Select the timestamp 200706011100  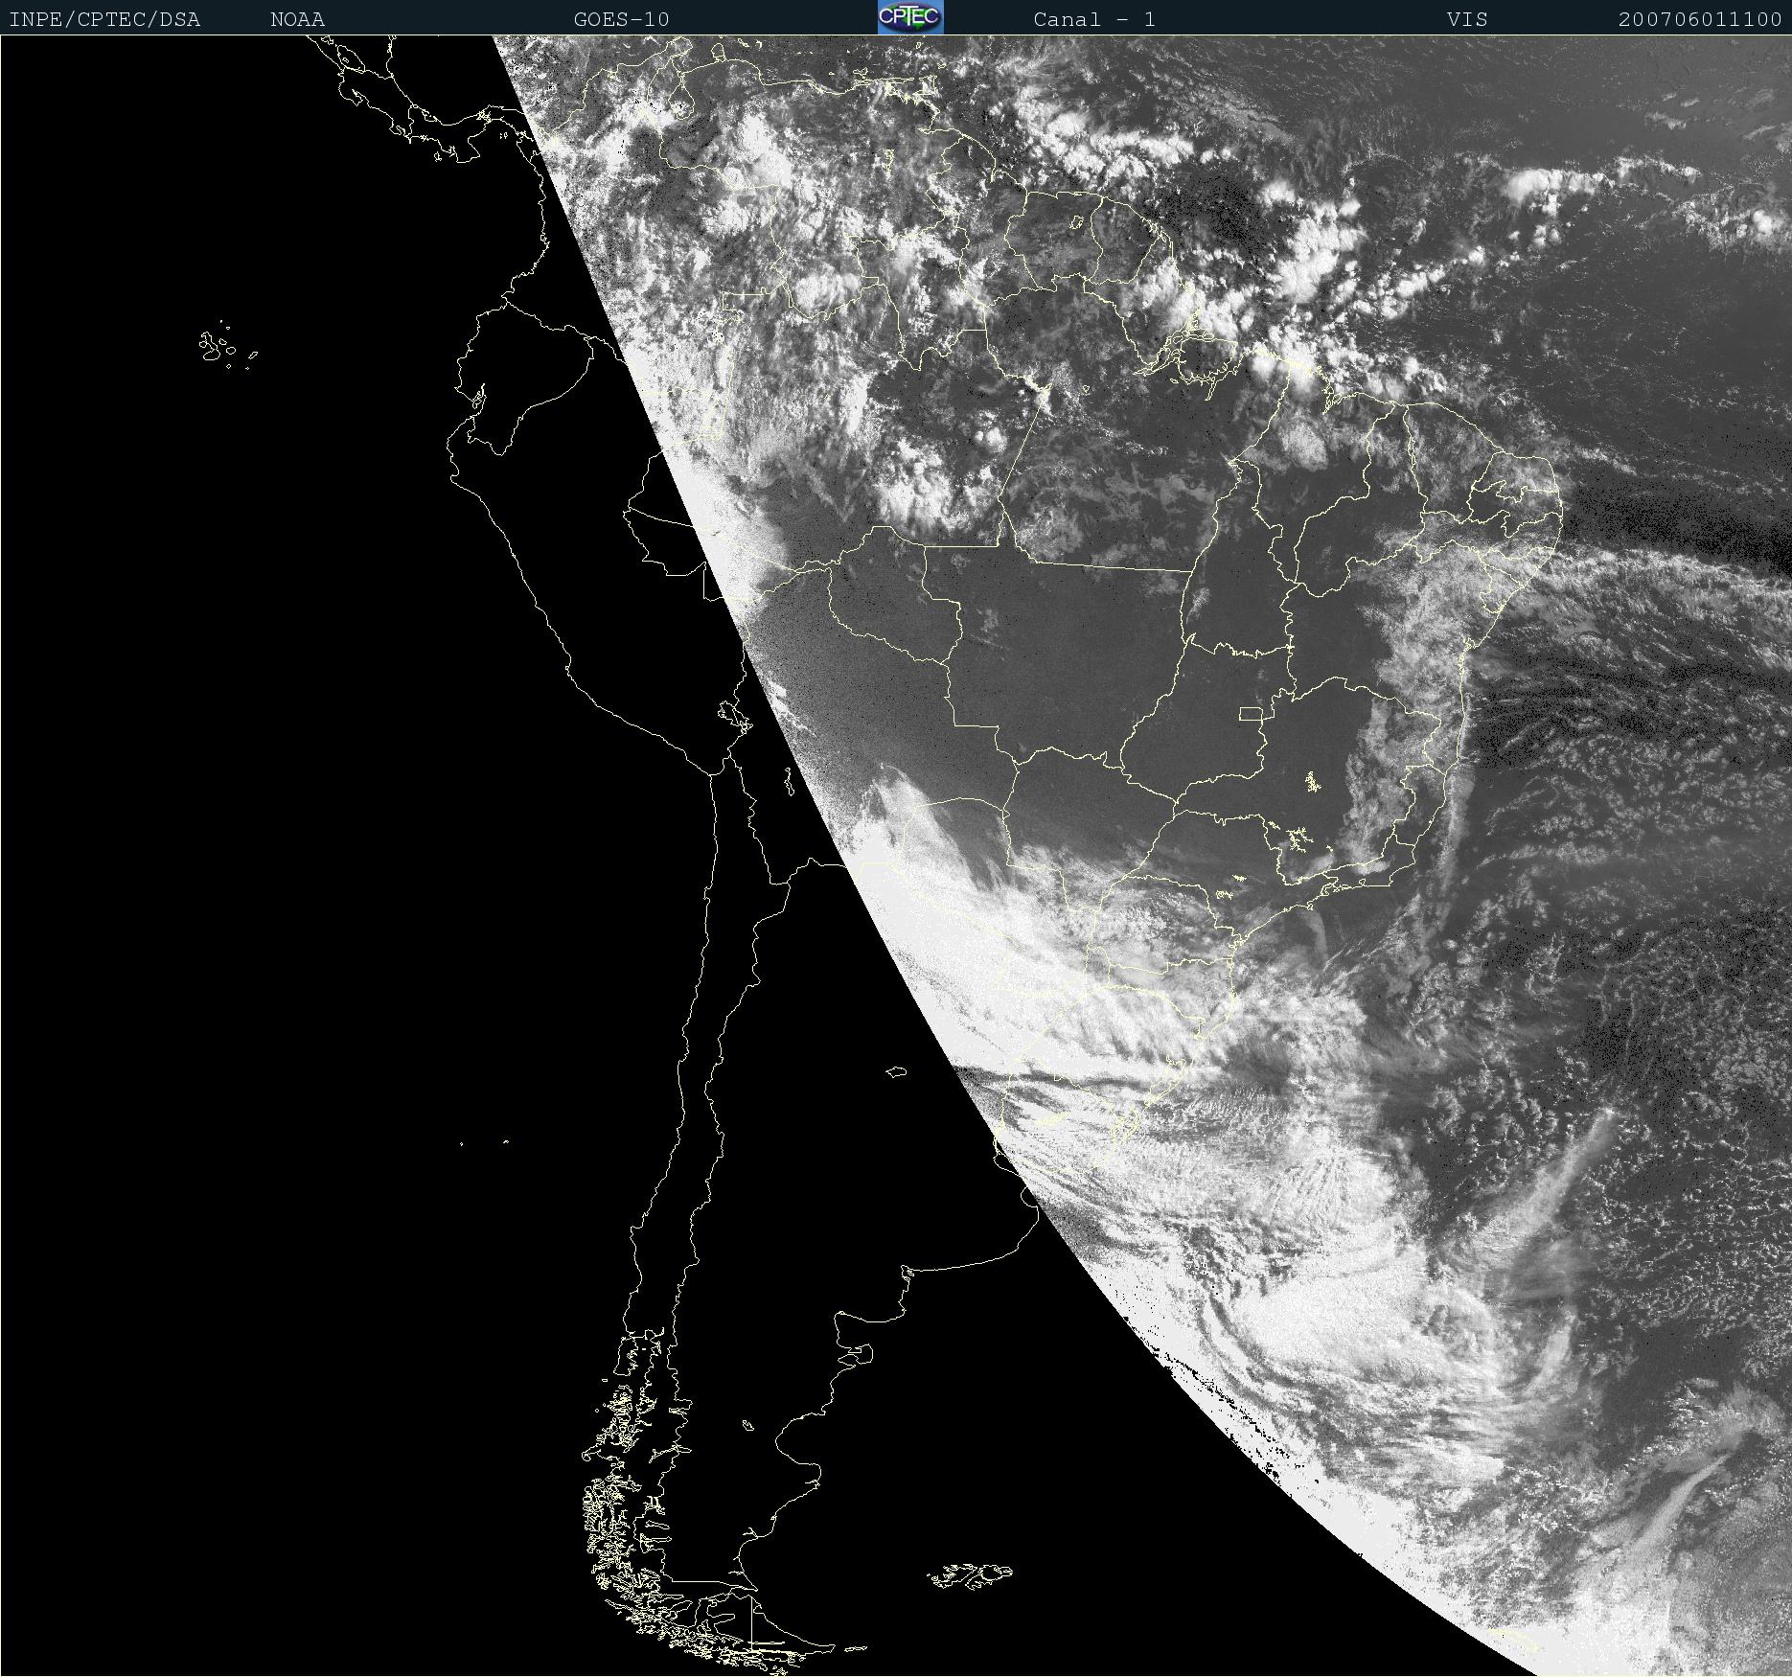click(1700, 19)
